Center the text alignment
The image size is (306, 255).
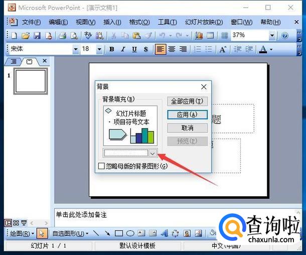(x=172, y=49)
